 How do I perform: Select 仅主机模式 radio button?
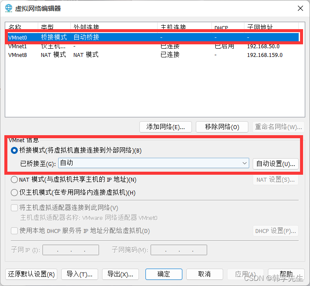[x=14, y=193]
